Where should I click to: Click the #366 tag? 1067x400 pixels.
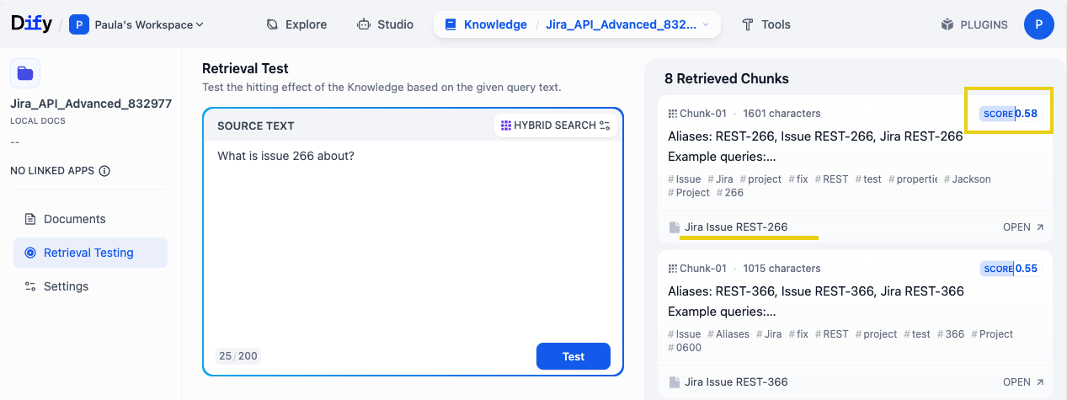click(x=951, y=334)
